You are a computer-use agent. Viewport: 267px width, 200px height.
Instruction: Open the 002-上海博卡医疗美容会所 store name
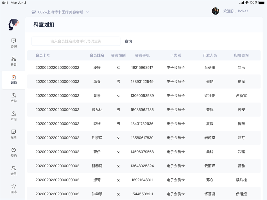point(61,12)
